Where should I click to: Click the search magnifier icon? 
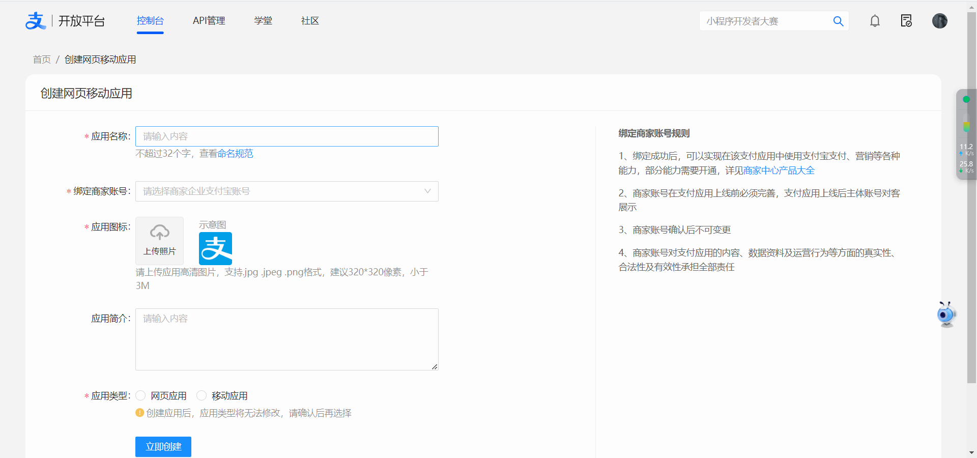(x=838, y=21)
